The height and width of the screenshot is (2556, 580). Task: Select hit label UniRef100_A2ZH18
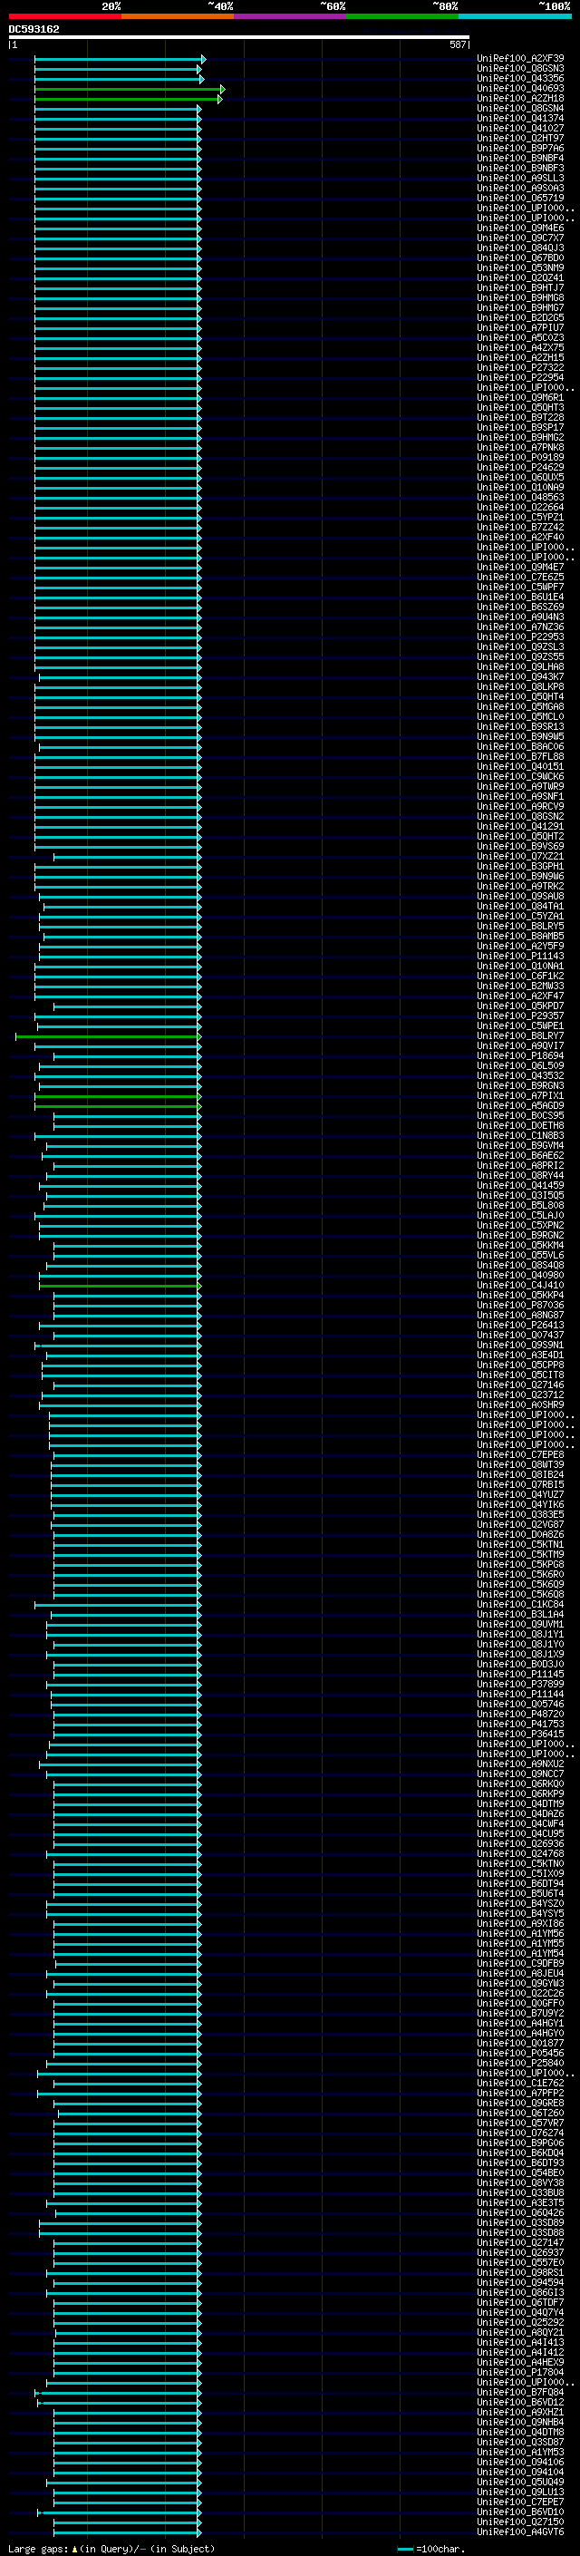tap(520, 98)
